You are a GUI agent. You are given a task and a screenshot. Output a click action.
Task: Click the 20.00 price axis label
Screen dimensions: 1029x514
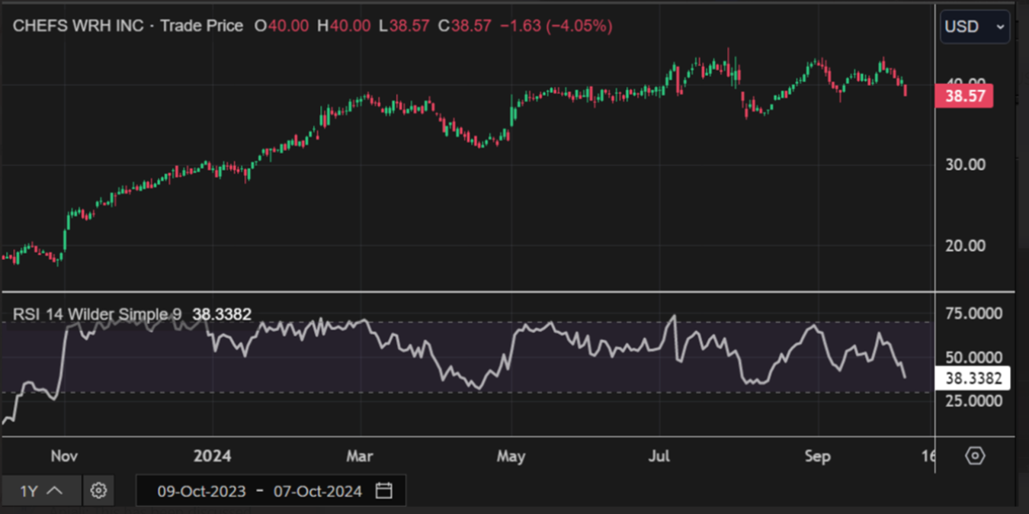966,246
